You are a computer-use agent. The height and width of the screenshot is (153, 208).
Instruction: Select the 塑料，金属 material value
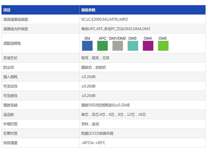[x=90, y=124]
